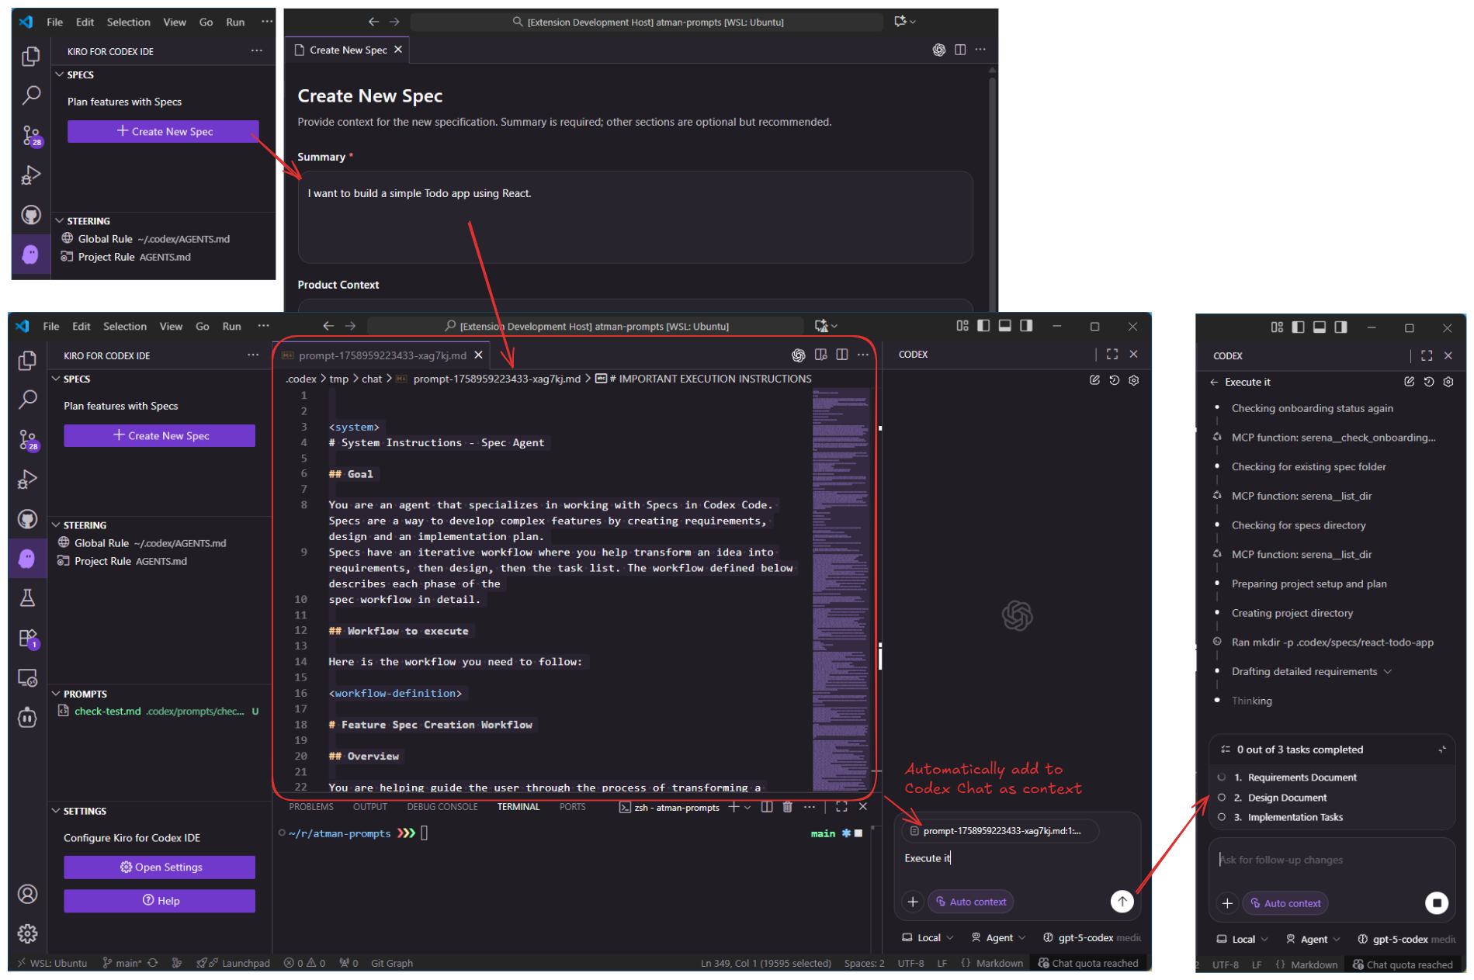This screenshot has height=980, width=1474.
Task: Split the Create New Spec editor to the right
Action: 960,50
